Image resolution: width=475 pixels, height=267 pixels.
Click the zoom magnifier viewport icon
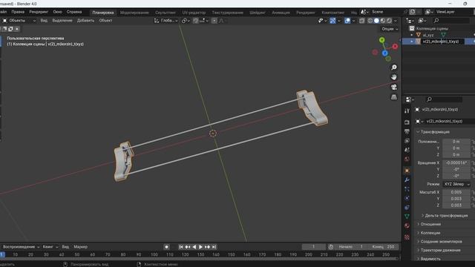[394, 67]
